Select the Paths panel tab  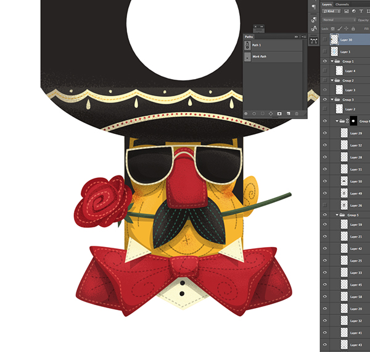pyautogui.click(x=249, y=36)
